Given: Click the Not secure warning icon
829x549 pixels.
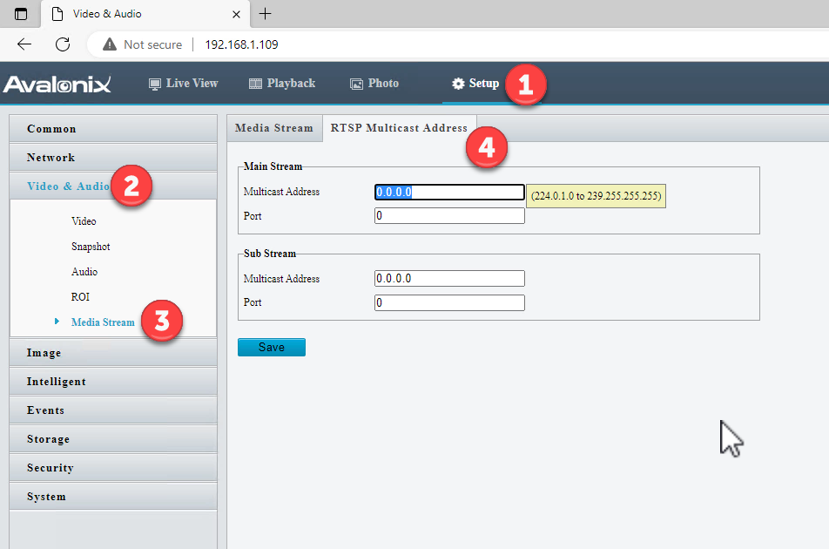Looking at the screenshot, I should click(108, 44).
